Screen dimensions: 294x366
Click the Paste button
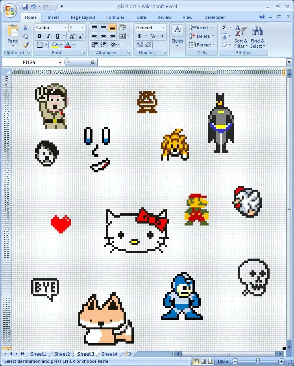pos(13,35)
